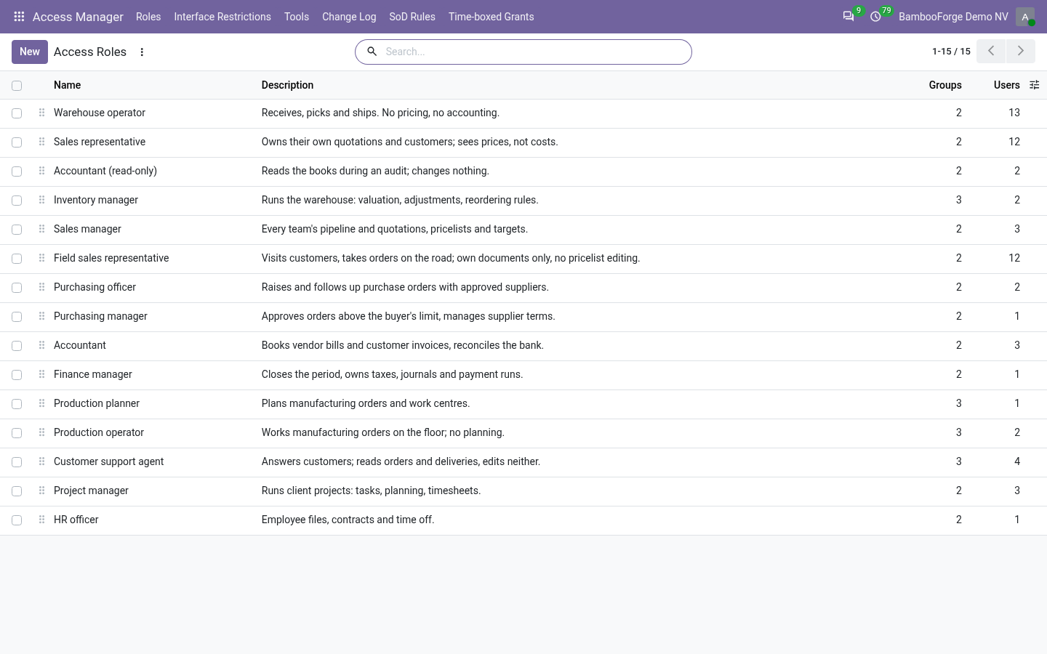Click the search magnifier icon

372,52
